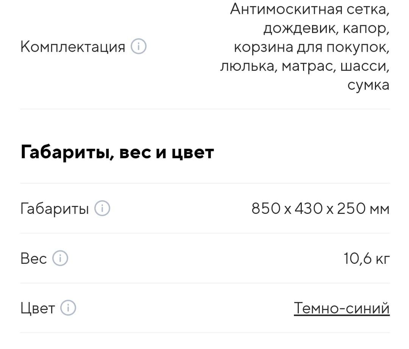
Task: Click the люлька, матрас, шасси line
Action: coord(304,66)
